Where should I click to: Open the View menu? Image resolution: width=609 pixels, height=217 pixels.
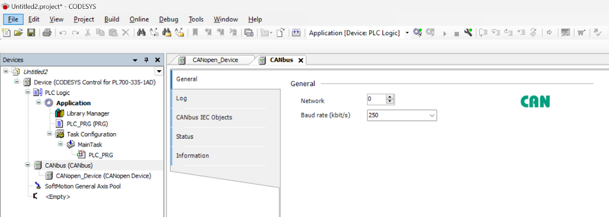[x=56, y=19]
